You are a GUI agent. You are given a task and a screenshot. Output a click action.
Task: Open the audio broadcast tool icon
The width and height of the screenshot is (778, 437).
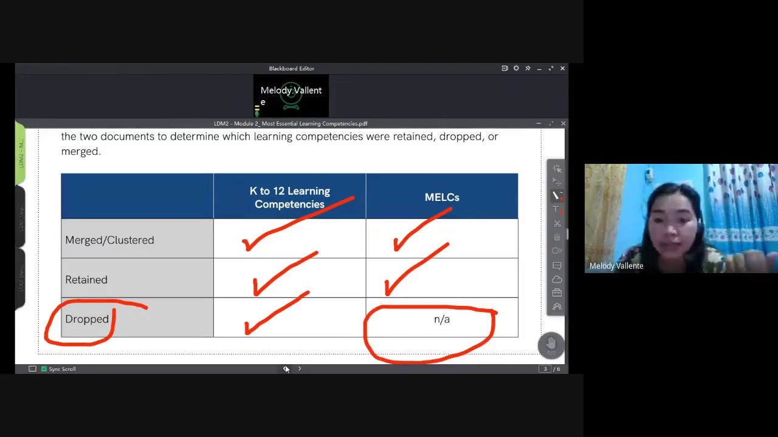(557, 251)
